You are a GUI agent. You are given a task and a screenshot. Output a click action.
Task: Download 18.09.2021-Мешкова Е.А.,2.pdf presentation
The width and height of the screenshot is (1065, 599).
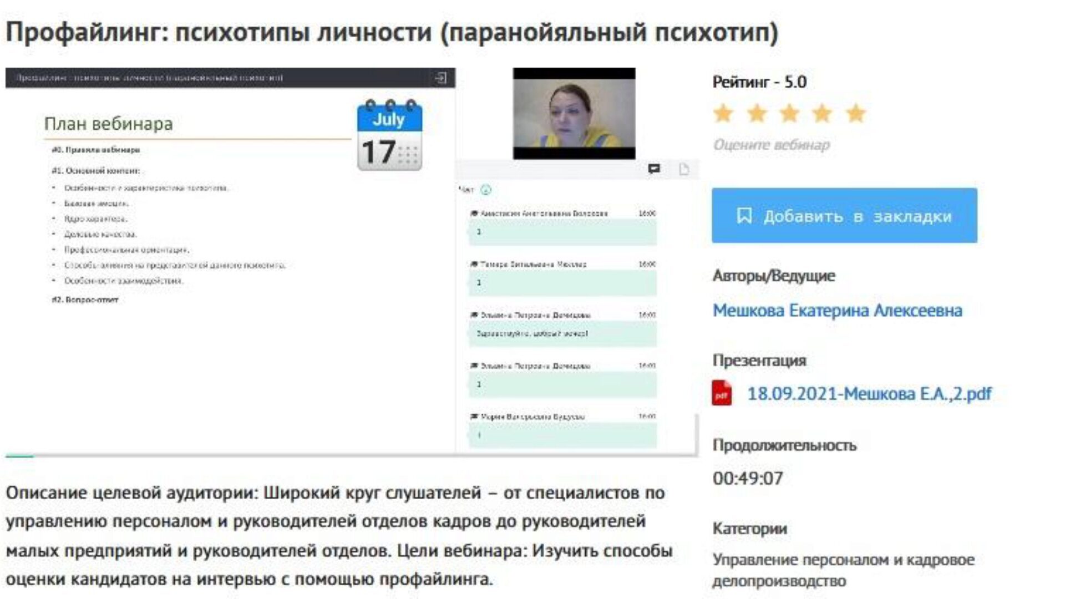coord(869,394)
